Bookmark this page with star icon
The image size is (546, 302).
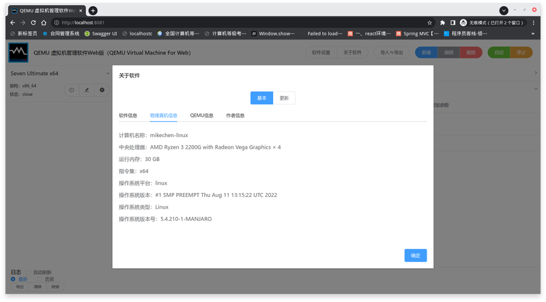(430, 22)
